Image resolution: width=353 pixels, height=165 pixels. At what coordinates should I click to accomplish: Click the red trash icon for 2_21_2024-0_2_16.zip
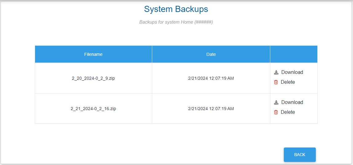276,112
